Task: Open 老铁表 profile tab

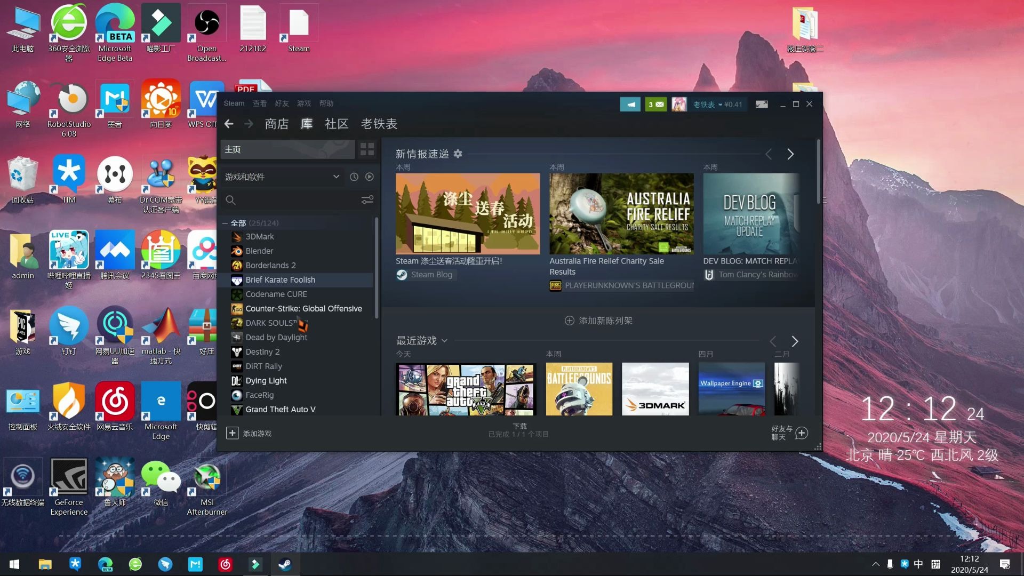Action: tap(379, 124)
